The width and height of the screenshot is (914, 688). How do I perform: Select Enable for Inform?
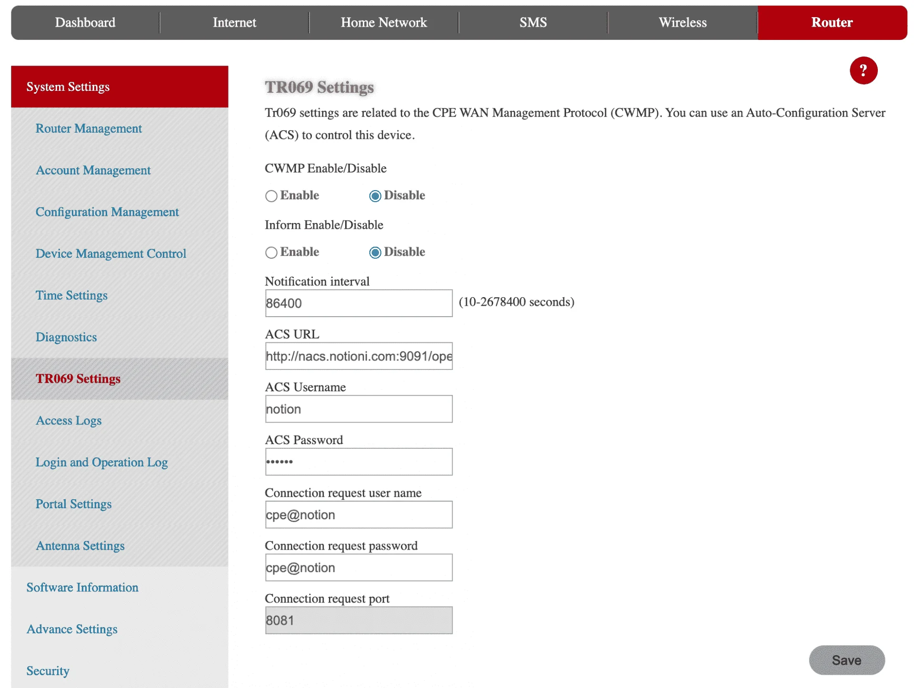tap(271, 252)
